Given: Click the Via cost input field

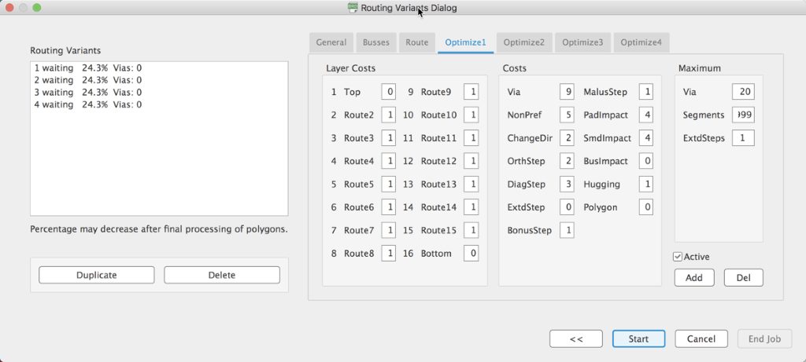Looking at the screenshot, I should pyautogui.click(x=567, y=92).
